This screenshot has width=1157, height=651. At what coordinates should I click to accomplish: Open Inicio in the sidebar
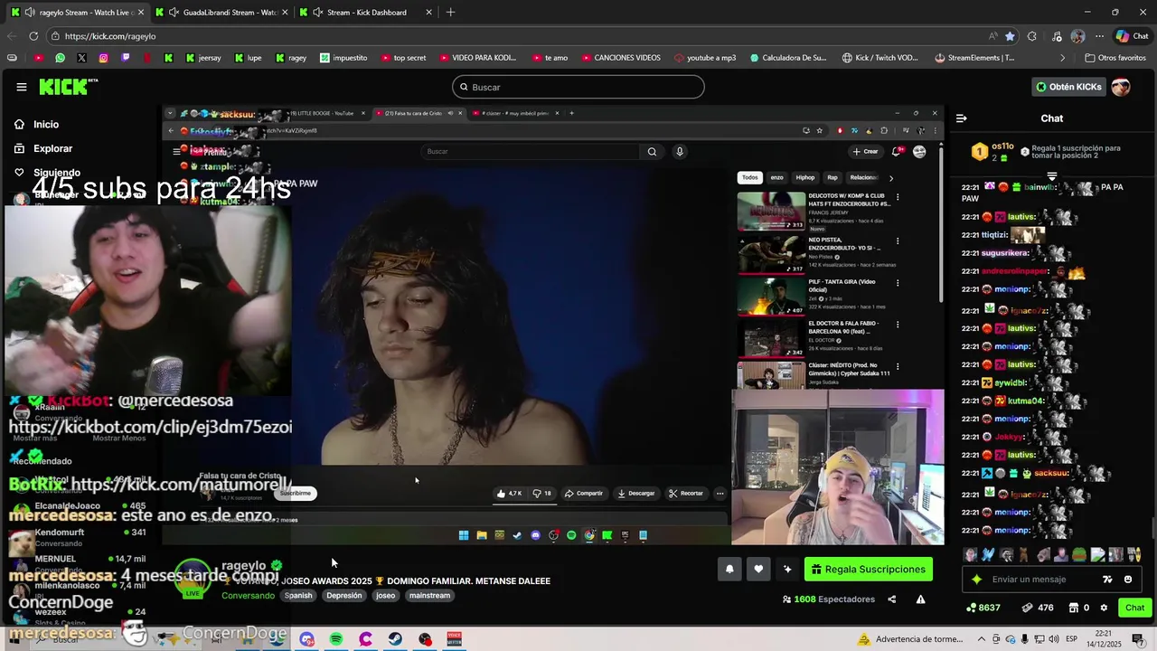[46, 125]
